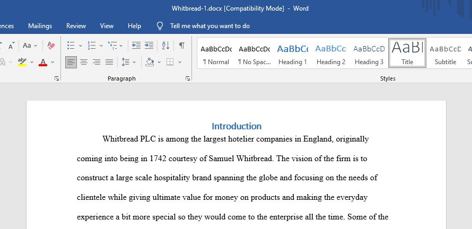Screen dimensions: 472x229
Task: Open the Review tab
Action: [x=76, y=26]
